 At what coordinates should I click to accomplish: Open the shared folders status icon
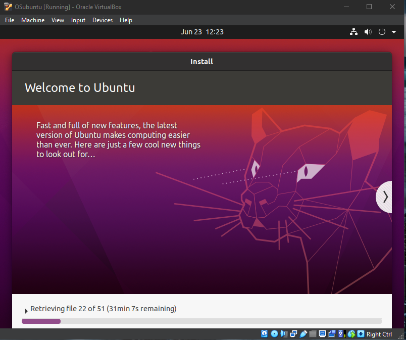coord(313,334)
